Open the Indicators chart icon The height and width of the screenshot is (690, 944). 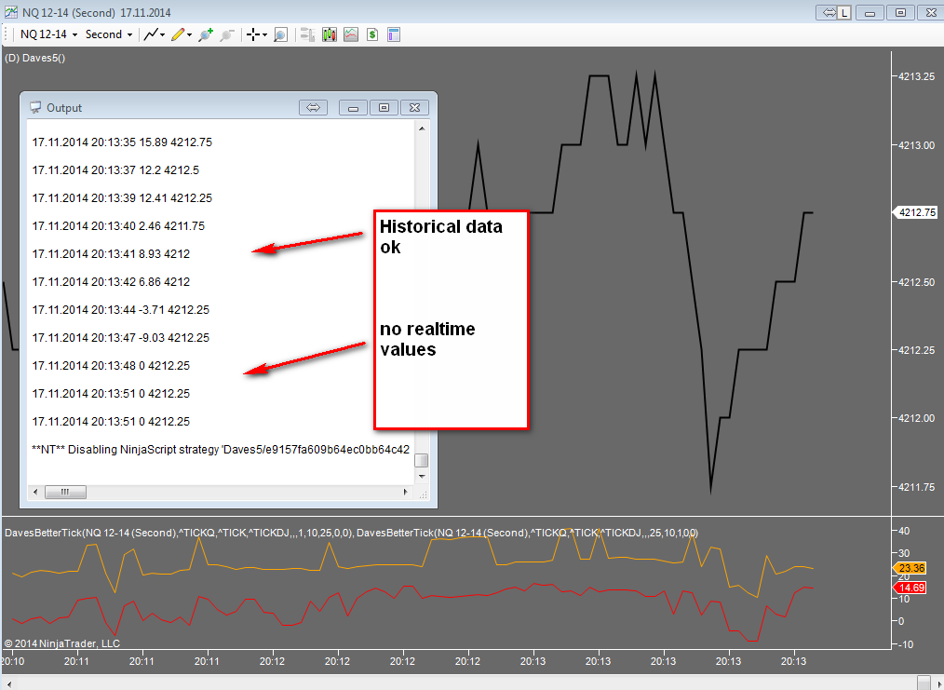pos(351,35)
